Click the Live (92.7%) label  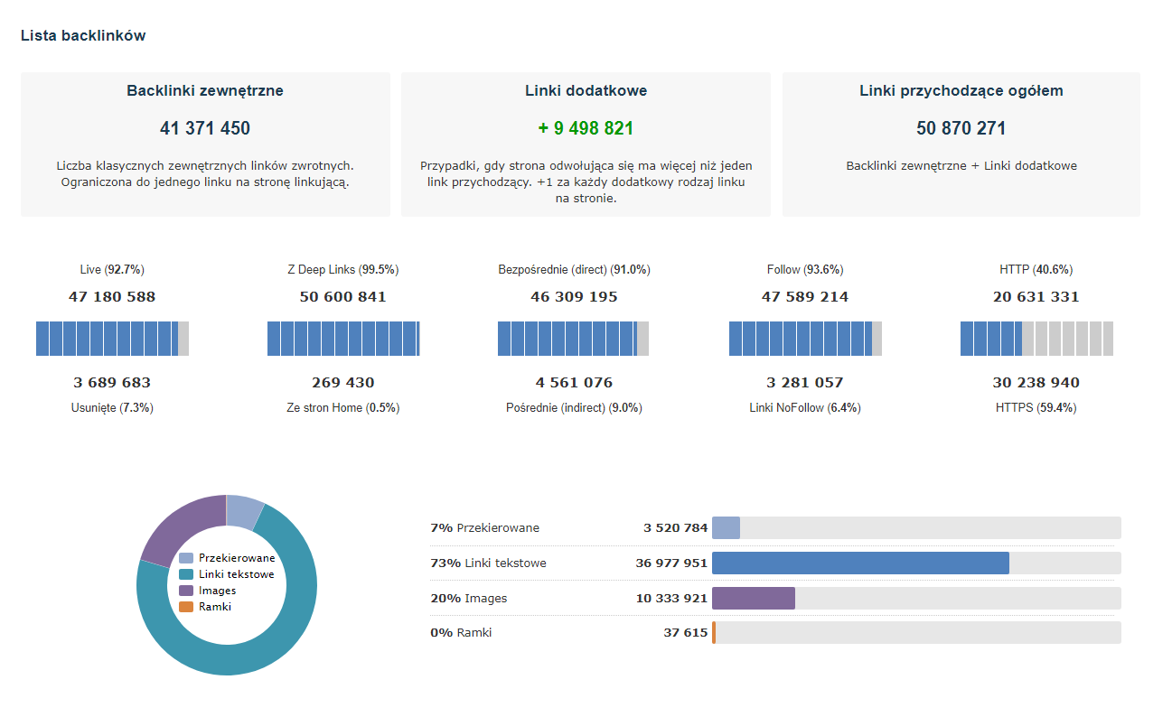pos(112,270)
